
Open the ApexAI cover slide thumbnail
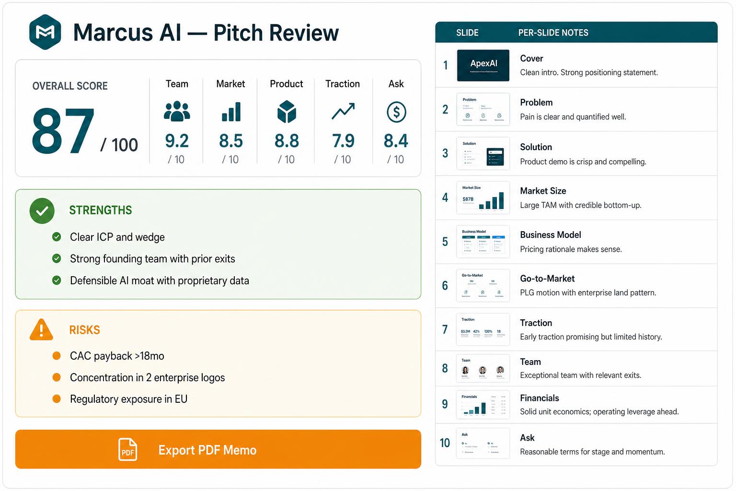click(483, 65)
